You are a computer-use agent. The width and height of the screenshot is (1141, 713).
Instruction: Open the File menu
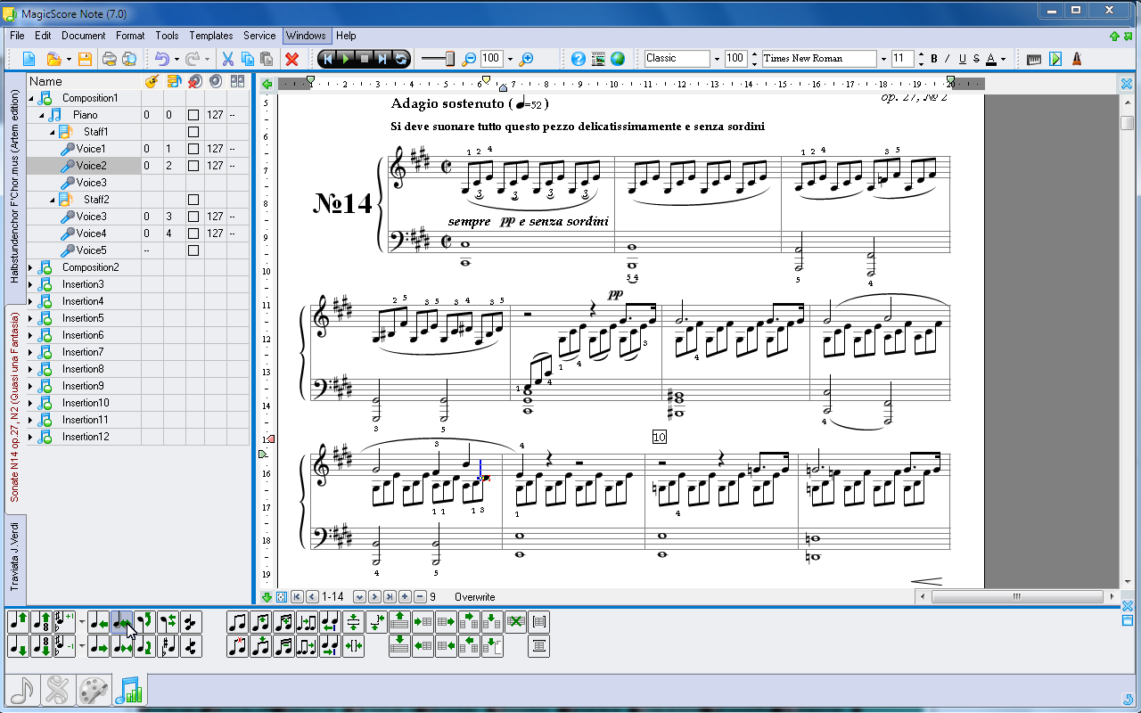point(17,36)
